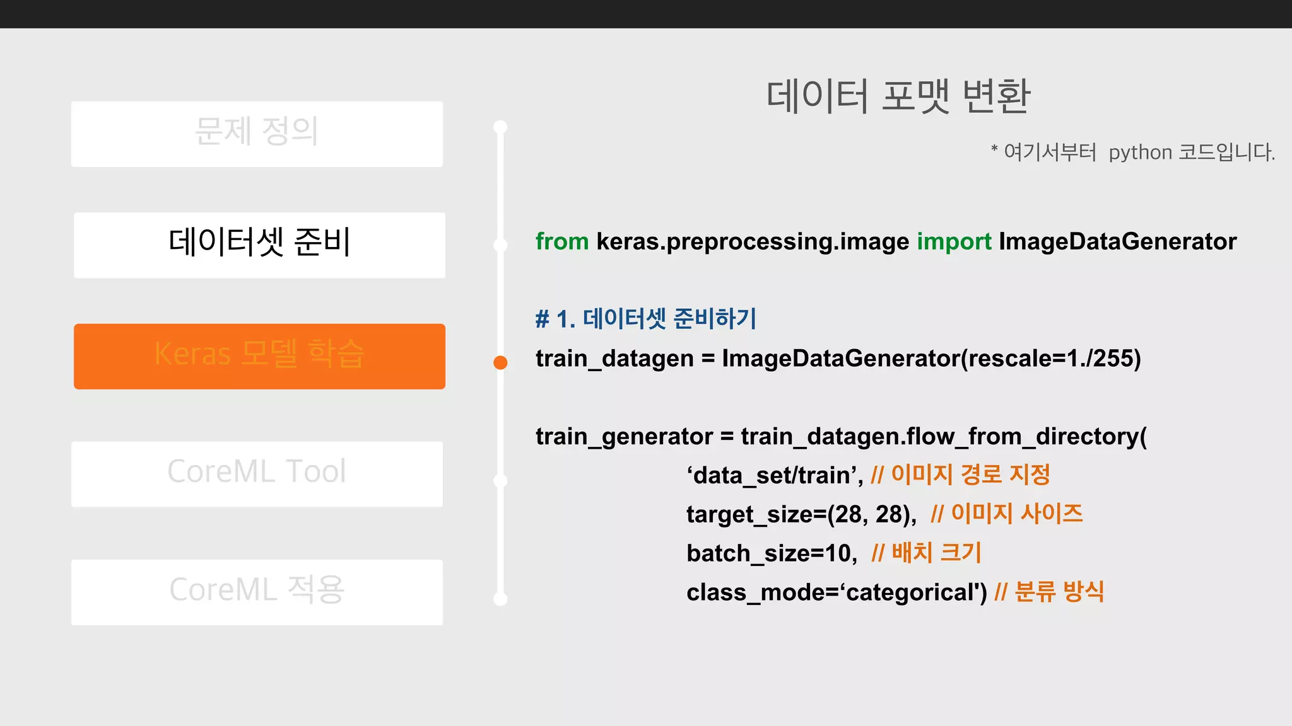Viewport: 1292px width, 726px height.
Task: Click the 'train_generator = train_datagen.flow_from_directory(' line
Action: [x=841, y=436]
